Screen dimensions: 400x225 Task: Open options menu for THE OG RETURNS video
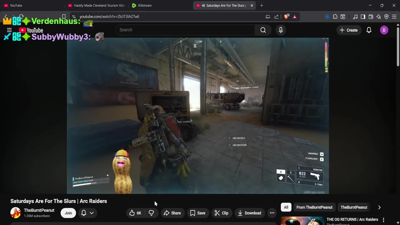click(x=383, y=220)
